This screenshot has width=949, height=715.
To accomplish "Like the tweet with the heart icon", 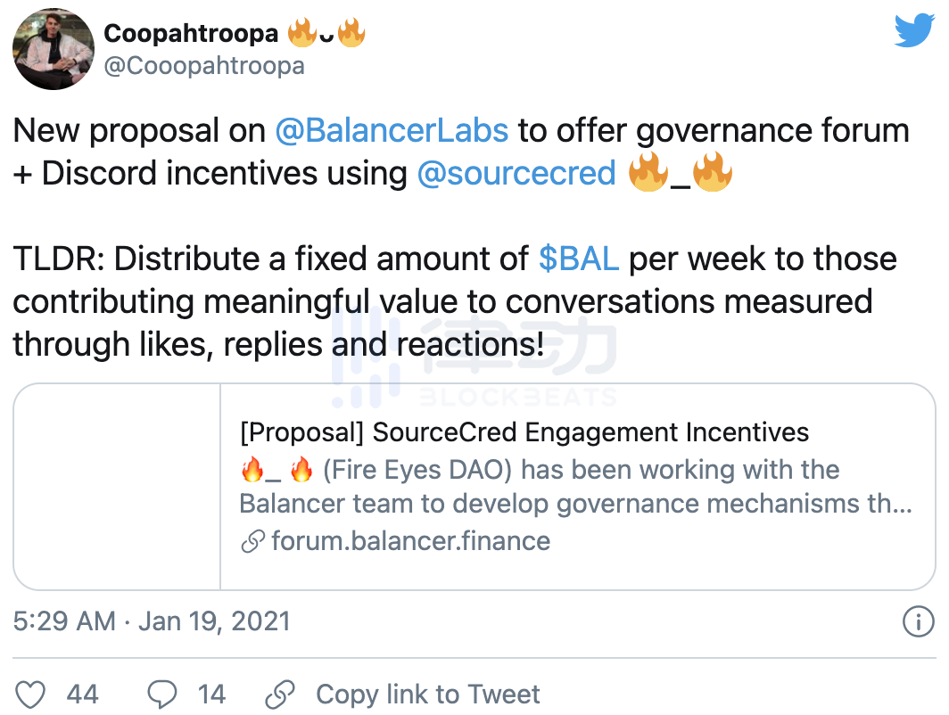I will click(32, 694).
